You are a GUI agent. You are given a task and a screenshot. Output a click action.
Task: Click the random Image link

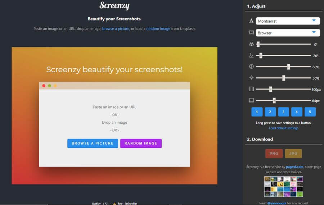[x=158, y=29]
